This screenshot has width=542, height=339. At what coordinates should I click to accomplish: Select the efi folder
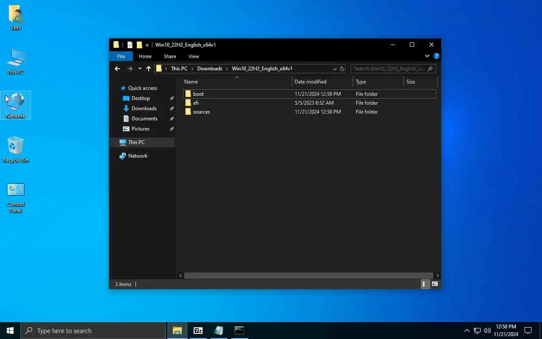[310, 103]
